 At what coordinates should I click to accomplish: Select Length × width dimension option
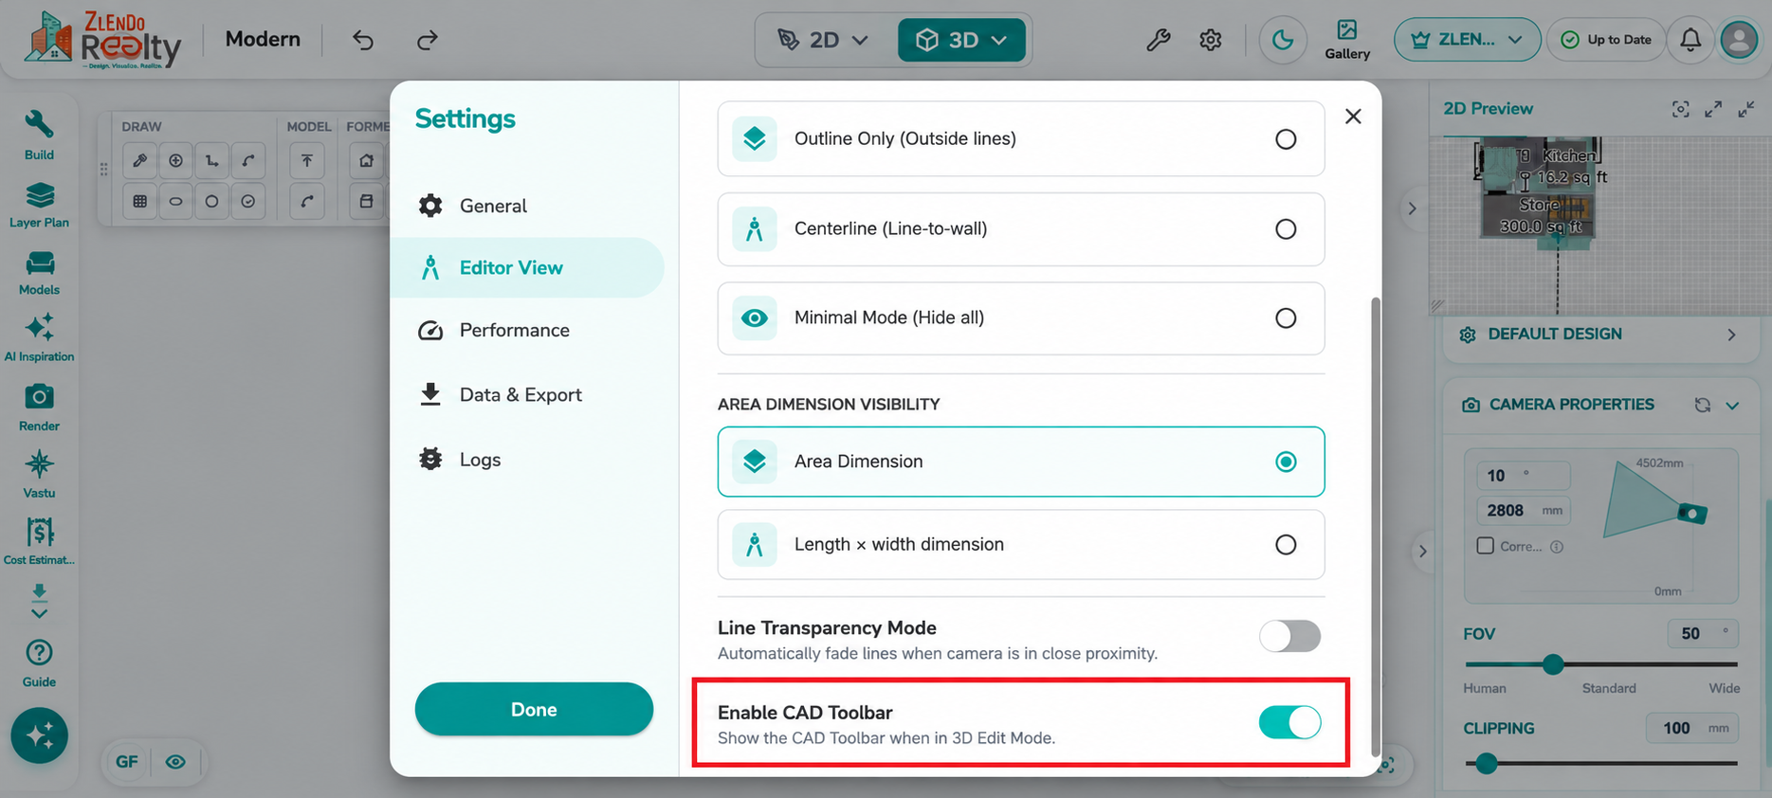coord(1021,545)
